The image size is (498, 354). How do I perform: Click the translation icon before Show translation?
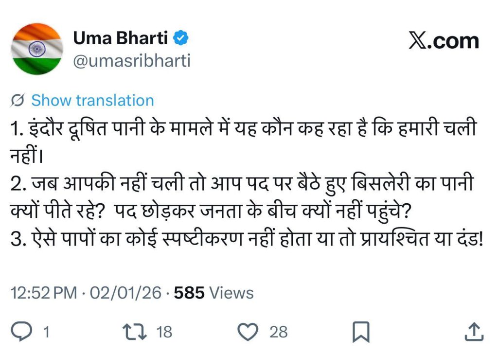coord(18,101)
